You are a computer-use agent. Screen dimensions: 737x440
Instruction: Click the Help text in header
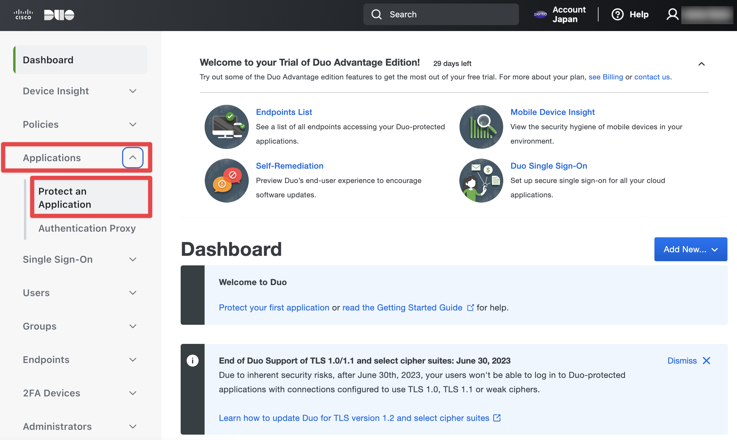tap(639, 14)
